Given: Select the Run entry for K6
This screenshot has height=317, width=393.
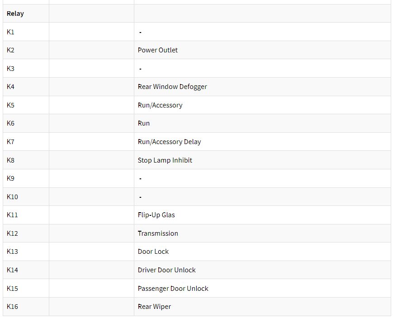Looking at the screenshot, I should tap(144, 123).
